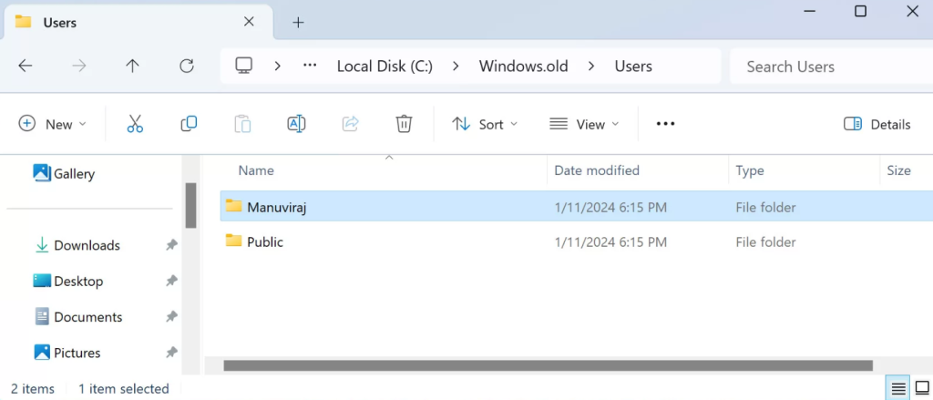Toggle the Details pane
The image size is (933, 400).
[x=877, y=124]
